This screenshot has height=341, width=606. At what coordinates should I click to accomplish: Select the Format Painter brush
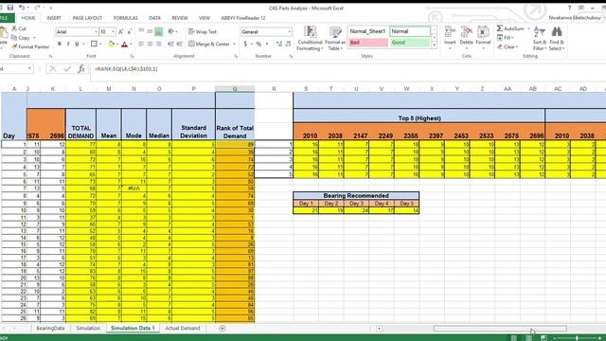click(x=14, y=46)
